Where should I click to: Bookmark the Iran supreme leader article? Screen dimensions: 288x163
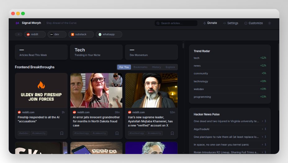(x=172, y=133)
